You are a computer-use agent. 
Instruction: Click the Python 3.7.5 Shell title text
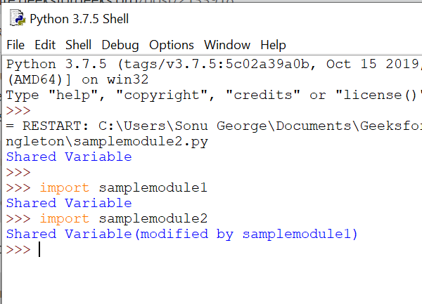tap(79, 19)
